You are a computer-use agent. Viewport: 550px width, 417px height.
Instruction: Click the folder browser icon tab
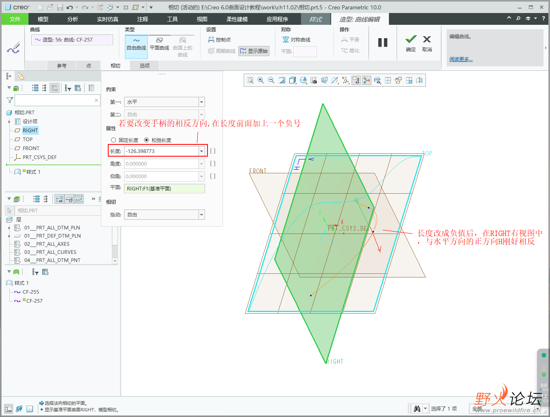20,76
